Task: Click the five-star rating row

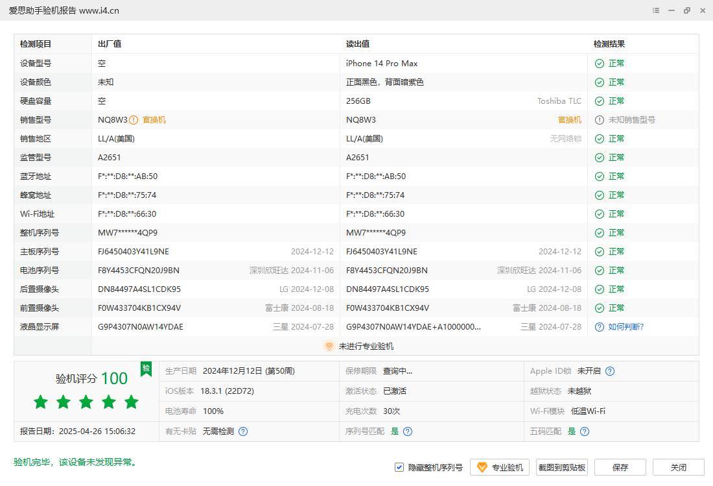Action: pos(86,402)
